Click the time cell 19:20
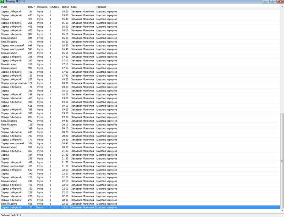 (x=65, y=110)
